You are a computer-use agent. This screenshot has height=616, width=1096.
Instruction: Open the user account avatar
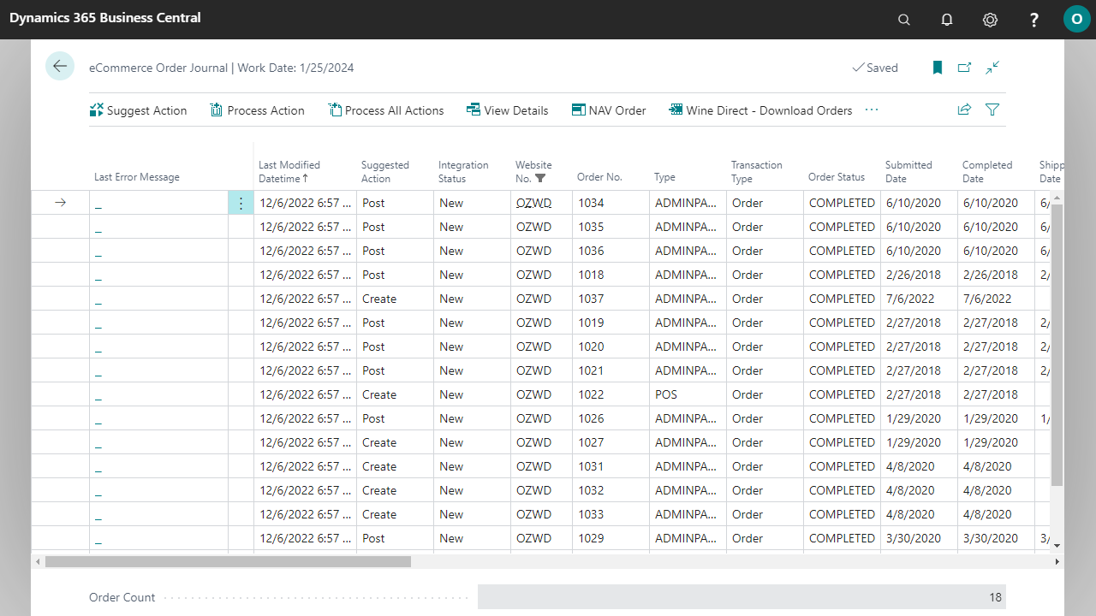click(x=1076, y=19)
